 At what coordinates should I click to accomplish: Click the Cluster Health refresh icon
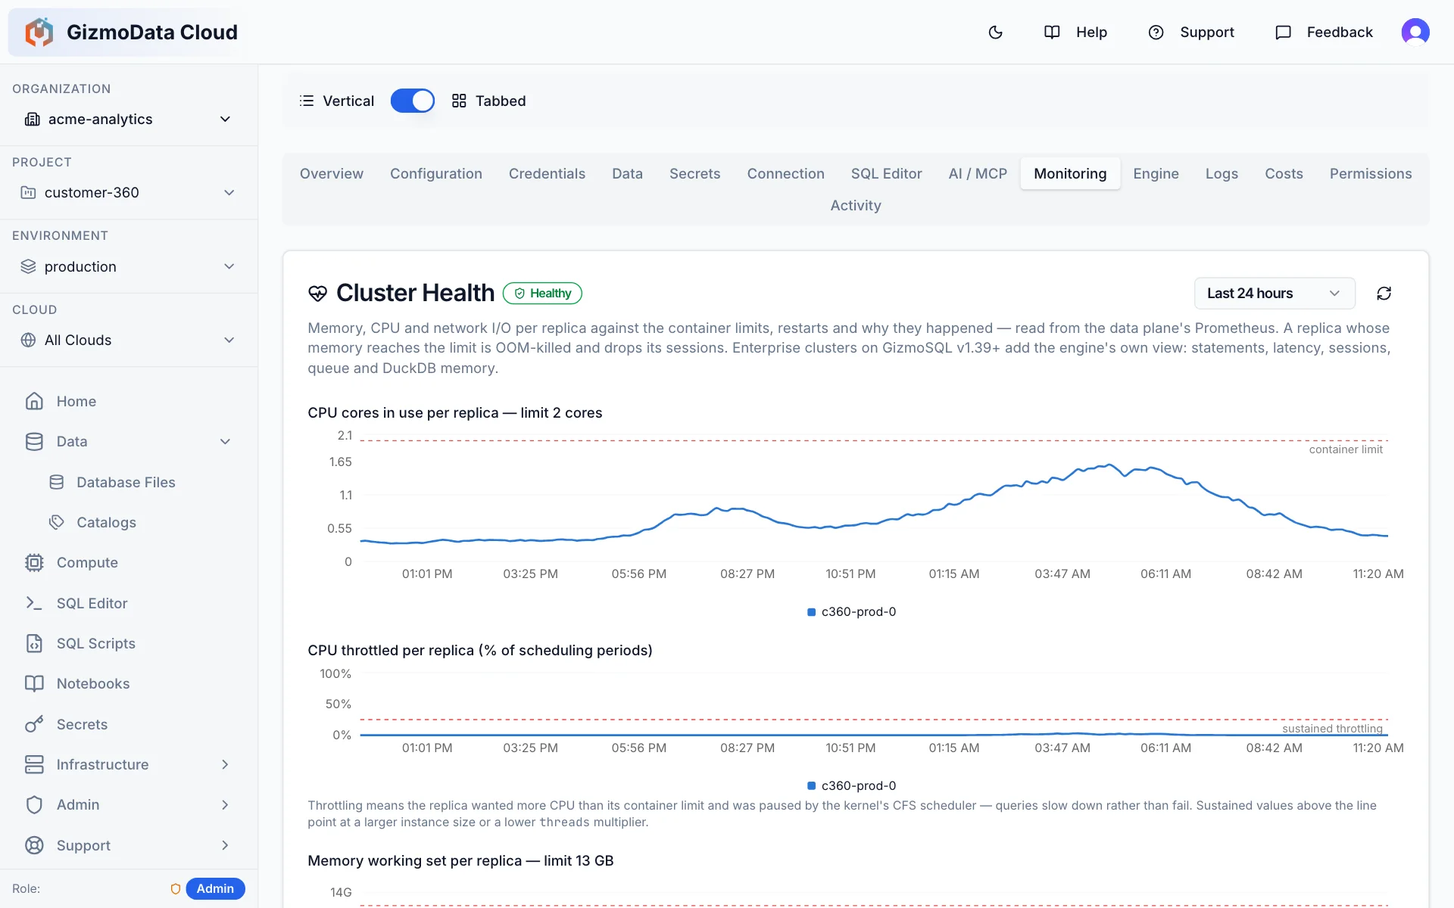[1384, 294]
